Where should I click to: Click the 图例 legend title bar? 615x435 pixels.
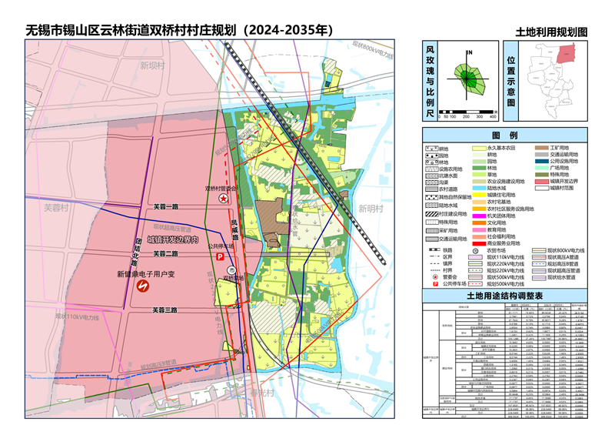(x=504, y=135)
